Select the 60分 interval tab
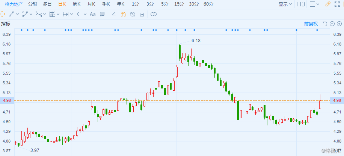Image resolution: width=344 pixels, height=156 pixels. (208, 4)
